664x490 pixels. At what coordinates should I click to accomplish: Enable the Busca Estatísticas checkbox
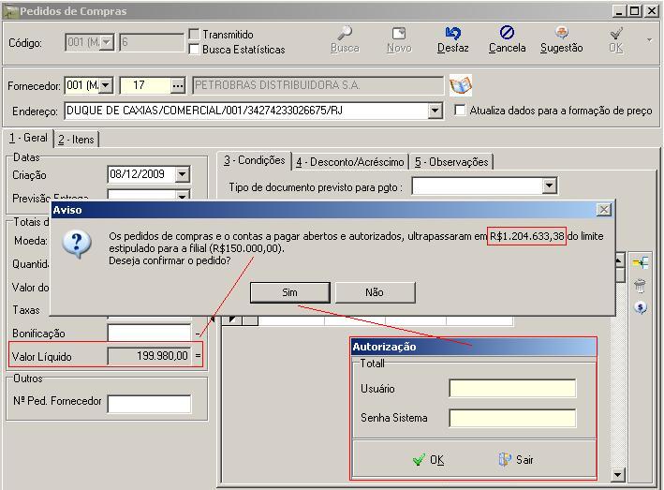coord(194,49)
